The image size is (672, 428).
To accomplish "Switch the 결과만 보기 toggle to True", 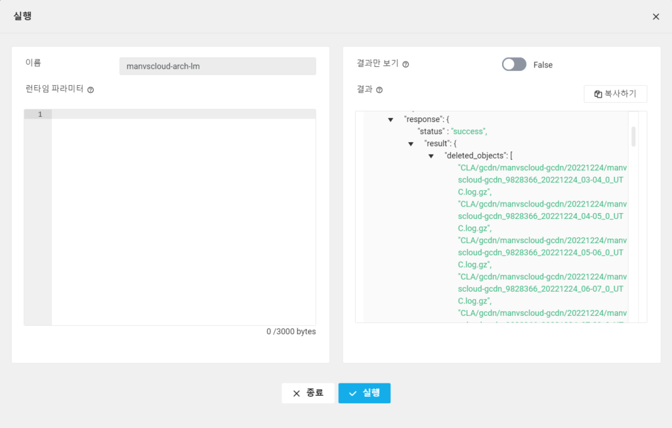I will click(514, 64).
